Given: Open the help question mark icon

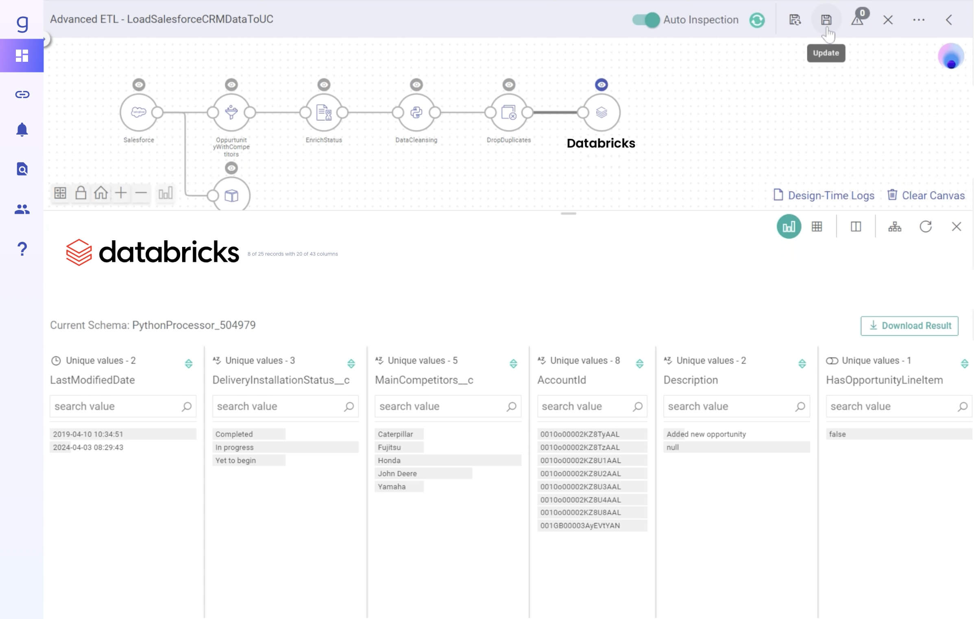Looking at the screenshot, I should tap(22, 249).
